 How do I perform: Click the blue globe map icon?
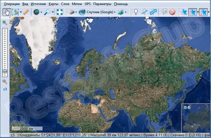coord(82,12)
